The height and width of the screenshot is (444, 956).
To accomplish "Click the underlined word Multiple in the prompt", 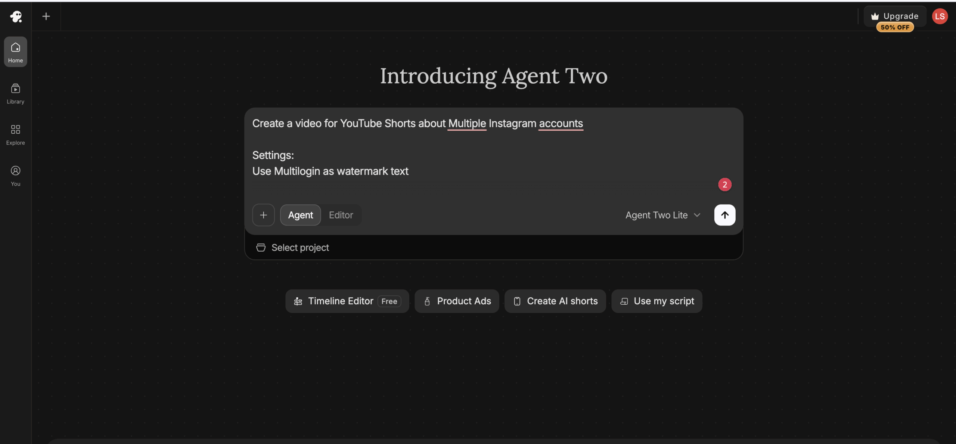I will 467,124.
